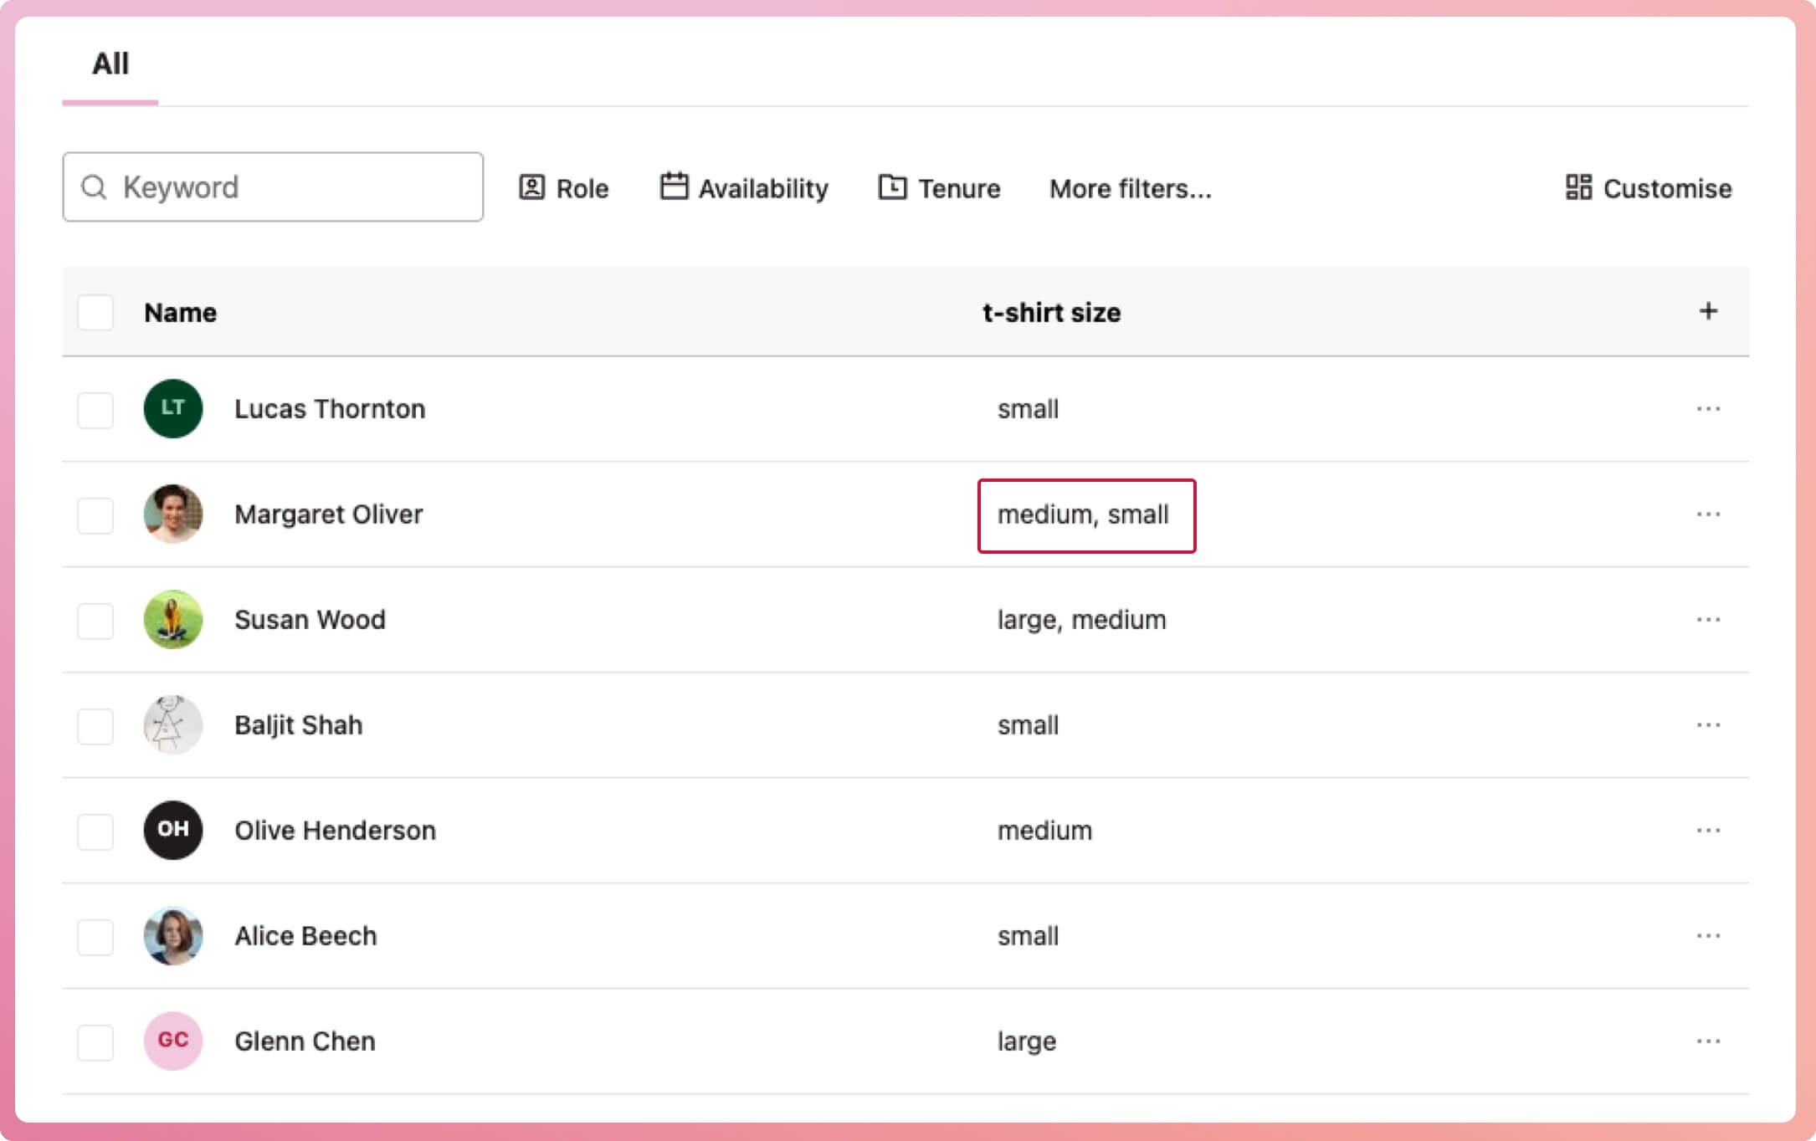
Task: Open the Tenure filter dropdown
Action: click(939, 188)
